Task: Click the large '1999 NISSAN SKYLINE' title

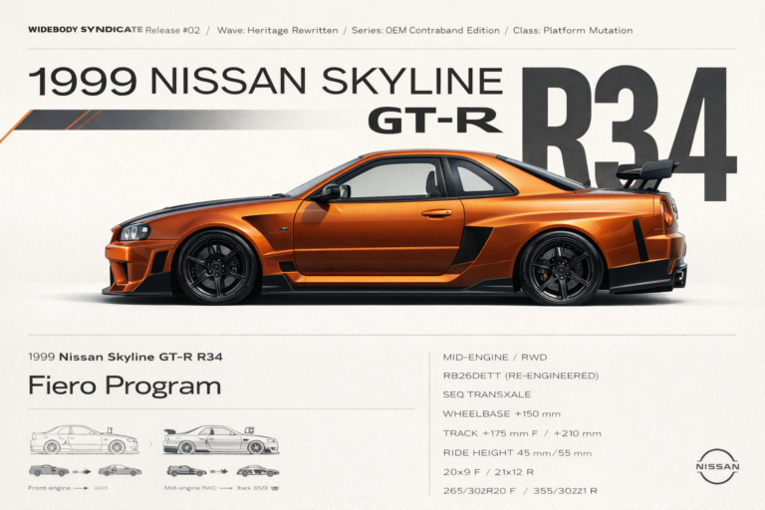Action: coord(266,81)
